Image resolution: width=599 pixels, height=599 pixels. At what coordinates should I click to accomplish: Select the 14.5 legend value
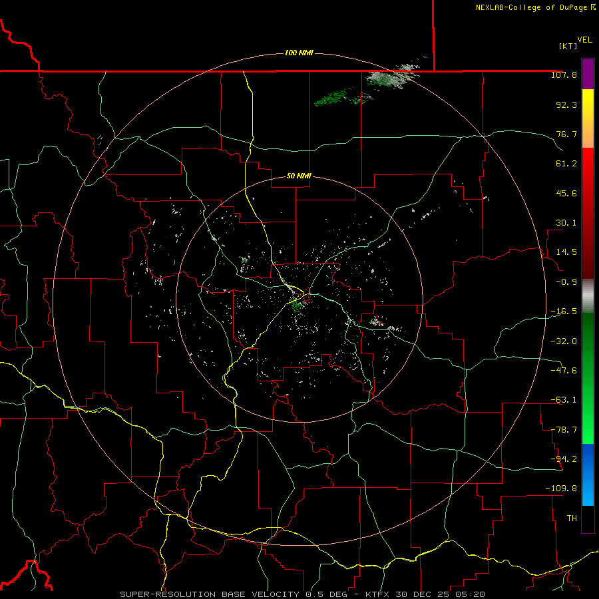[x=566, y=252]
